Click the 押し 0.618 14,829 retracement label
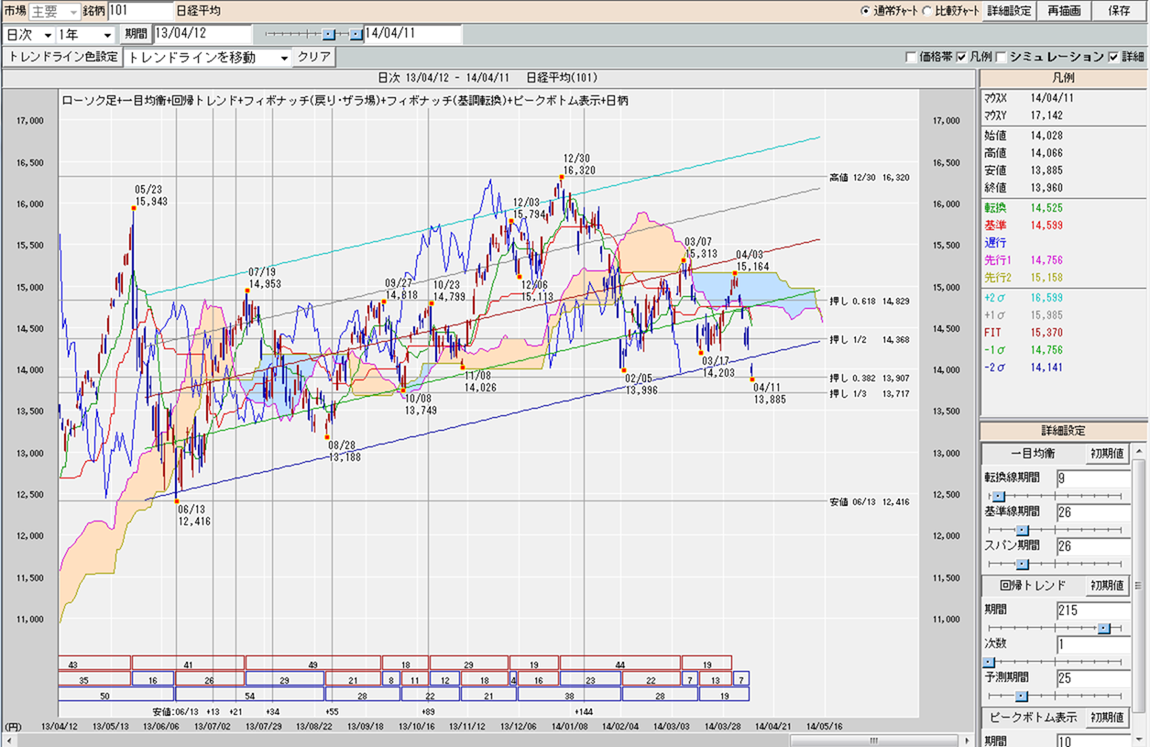The width and height of the screenshot is (1150, 747). 869,302
